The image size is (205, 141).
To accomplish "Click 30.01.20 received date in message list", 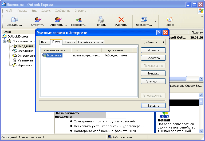I will tap(196, 38).
